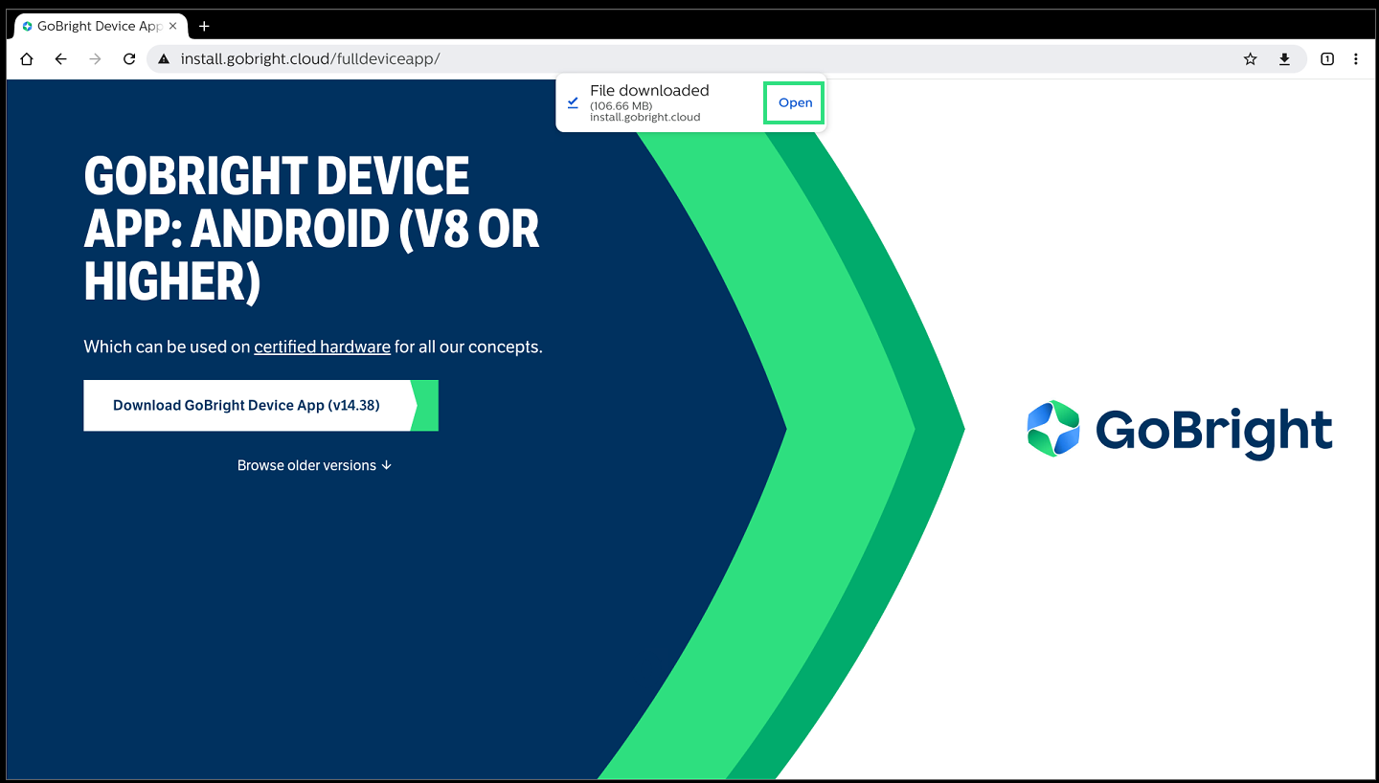Click Download GoBright Device App (v14.38) button
Image resolution: width=1379 pixels, height=783 pixels.
tap(247, 406)
